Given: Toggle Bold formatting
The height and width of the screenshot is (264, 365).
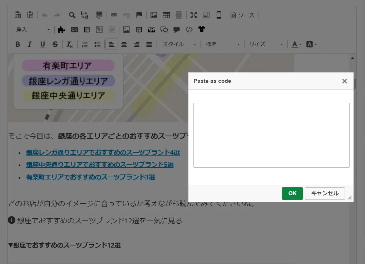Looking at the screenshot, I should tap(18, 45).
